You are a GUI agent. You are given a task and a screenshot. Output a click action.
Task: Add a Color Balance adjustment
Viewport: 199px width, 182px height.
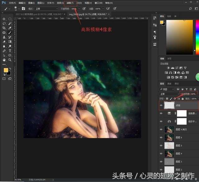coord(170,73)
